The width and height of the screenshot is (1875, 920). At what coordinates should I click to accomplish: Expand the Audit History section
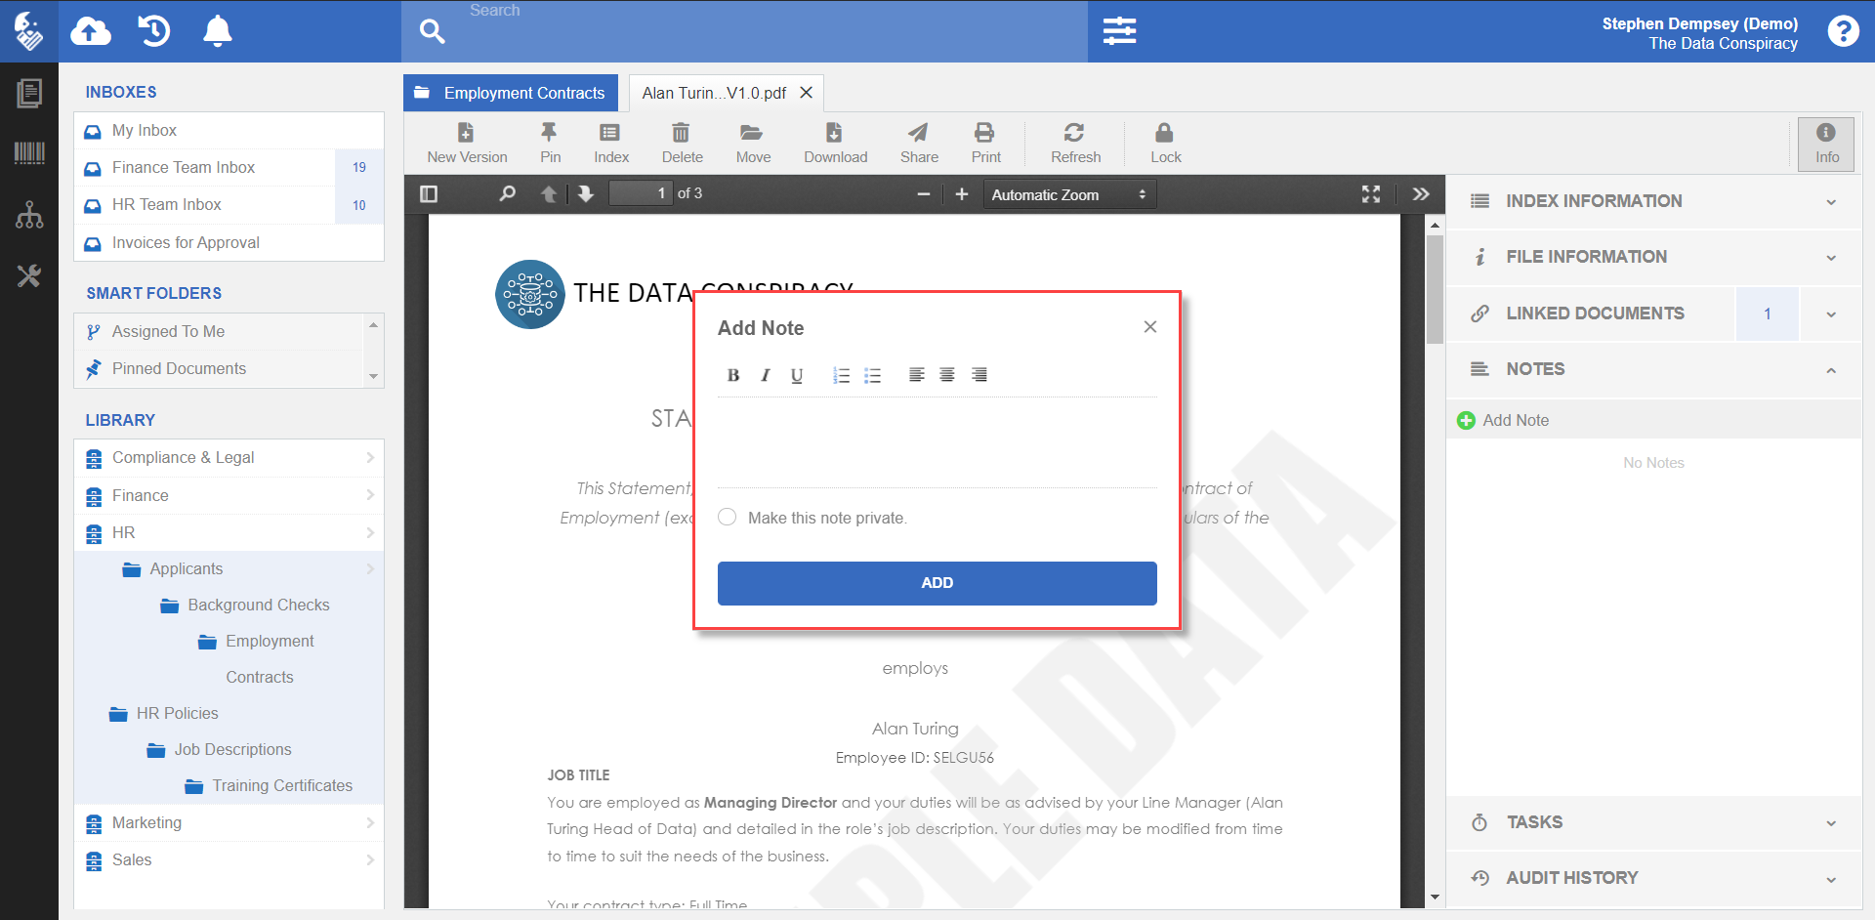coord(1654,878)
